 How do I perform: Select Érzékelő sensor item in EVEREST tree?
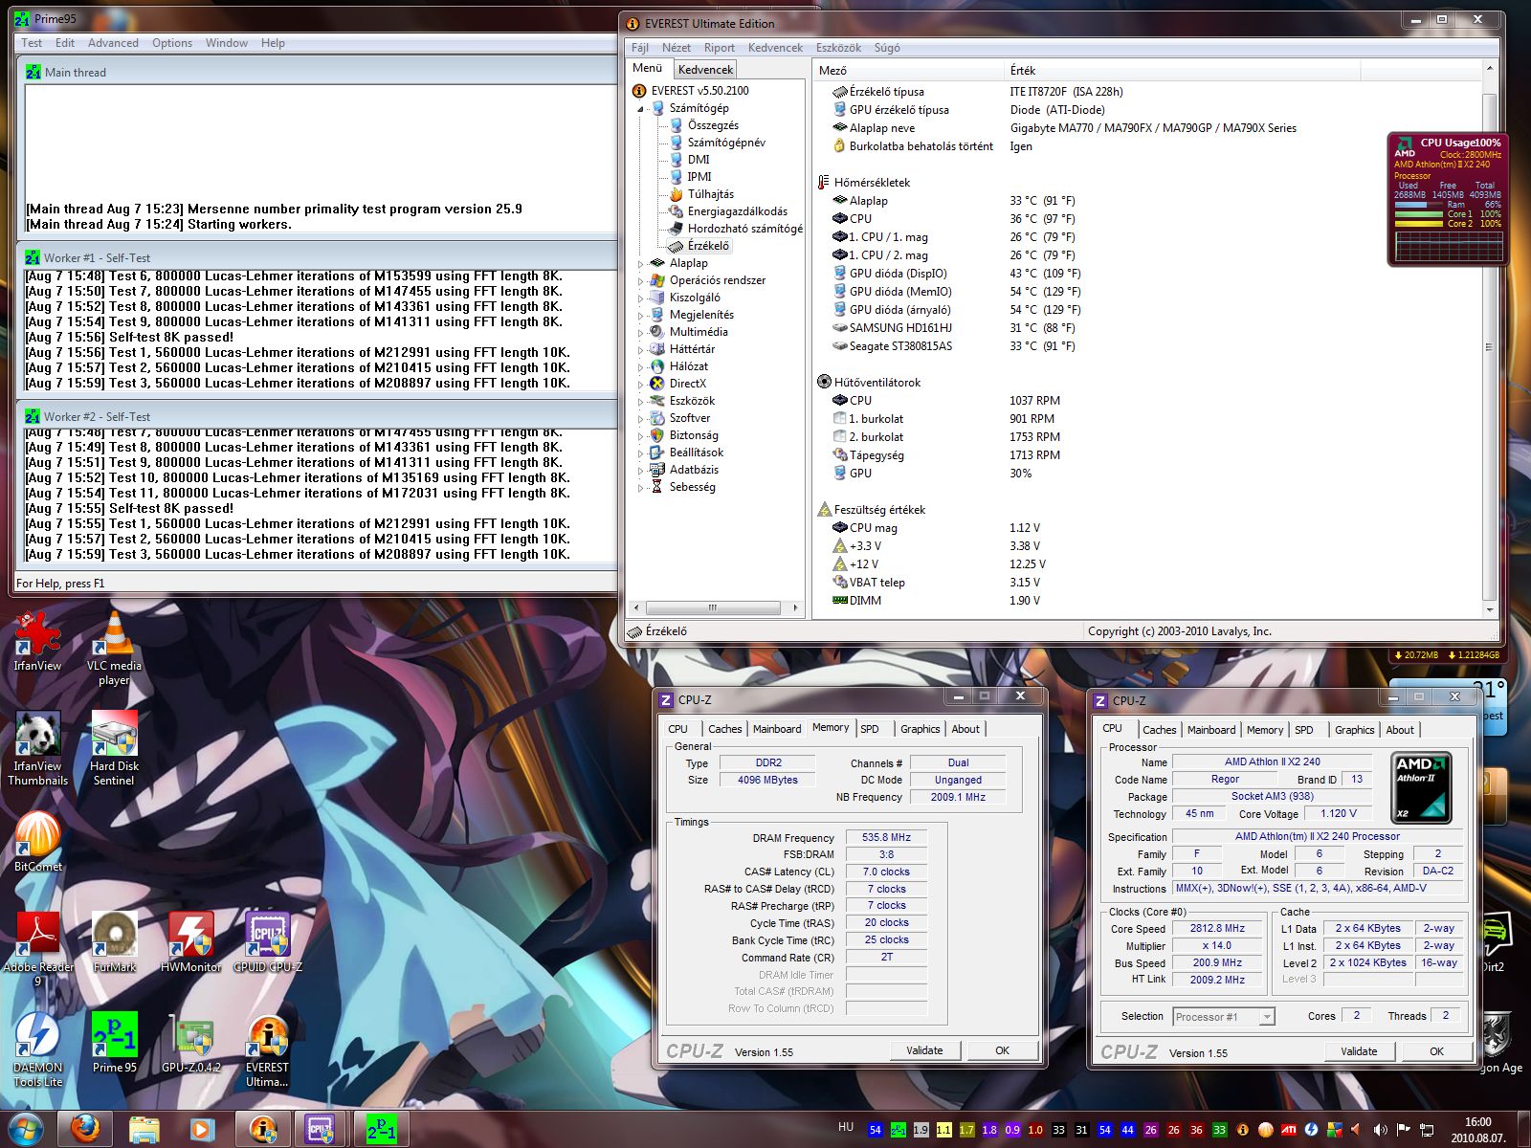[x=707, y=246]
